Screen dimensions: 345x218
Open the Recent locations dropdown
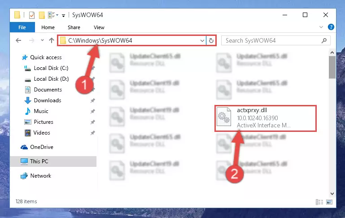coord(42,40)
